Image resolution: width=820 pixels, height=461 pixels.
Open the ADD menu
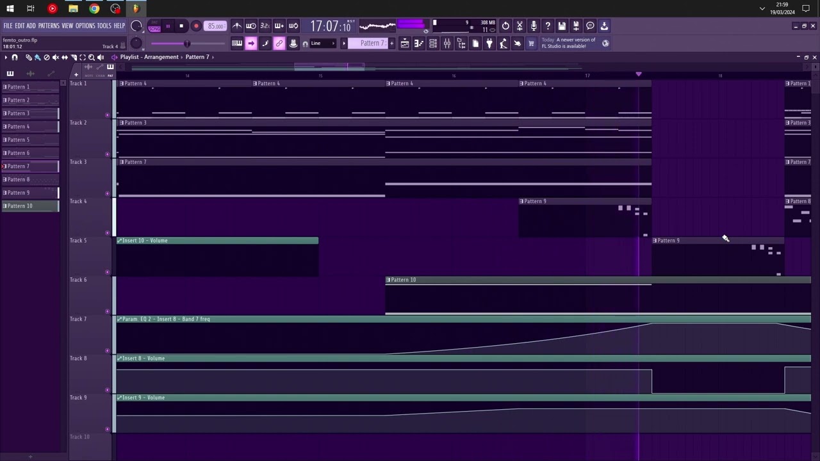point(31,26)
